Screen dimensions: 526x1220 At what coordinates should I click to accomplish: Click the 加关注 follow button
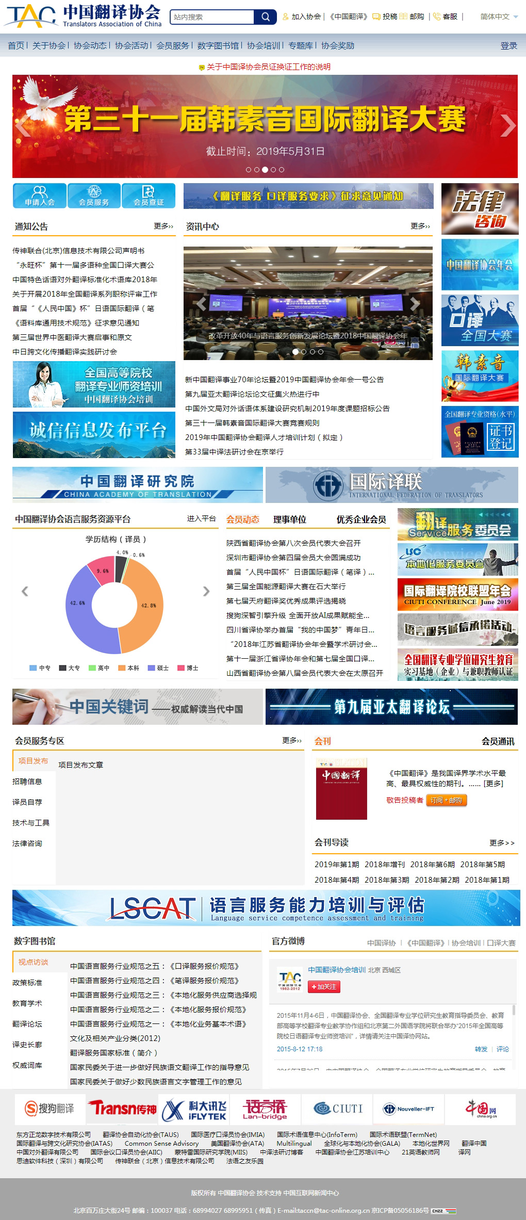coord(324,987)
